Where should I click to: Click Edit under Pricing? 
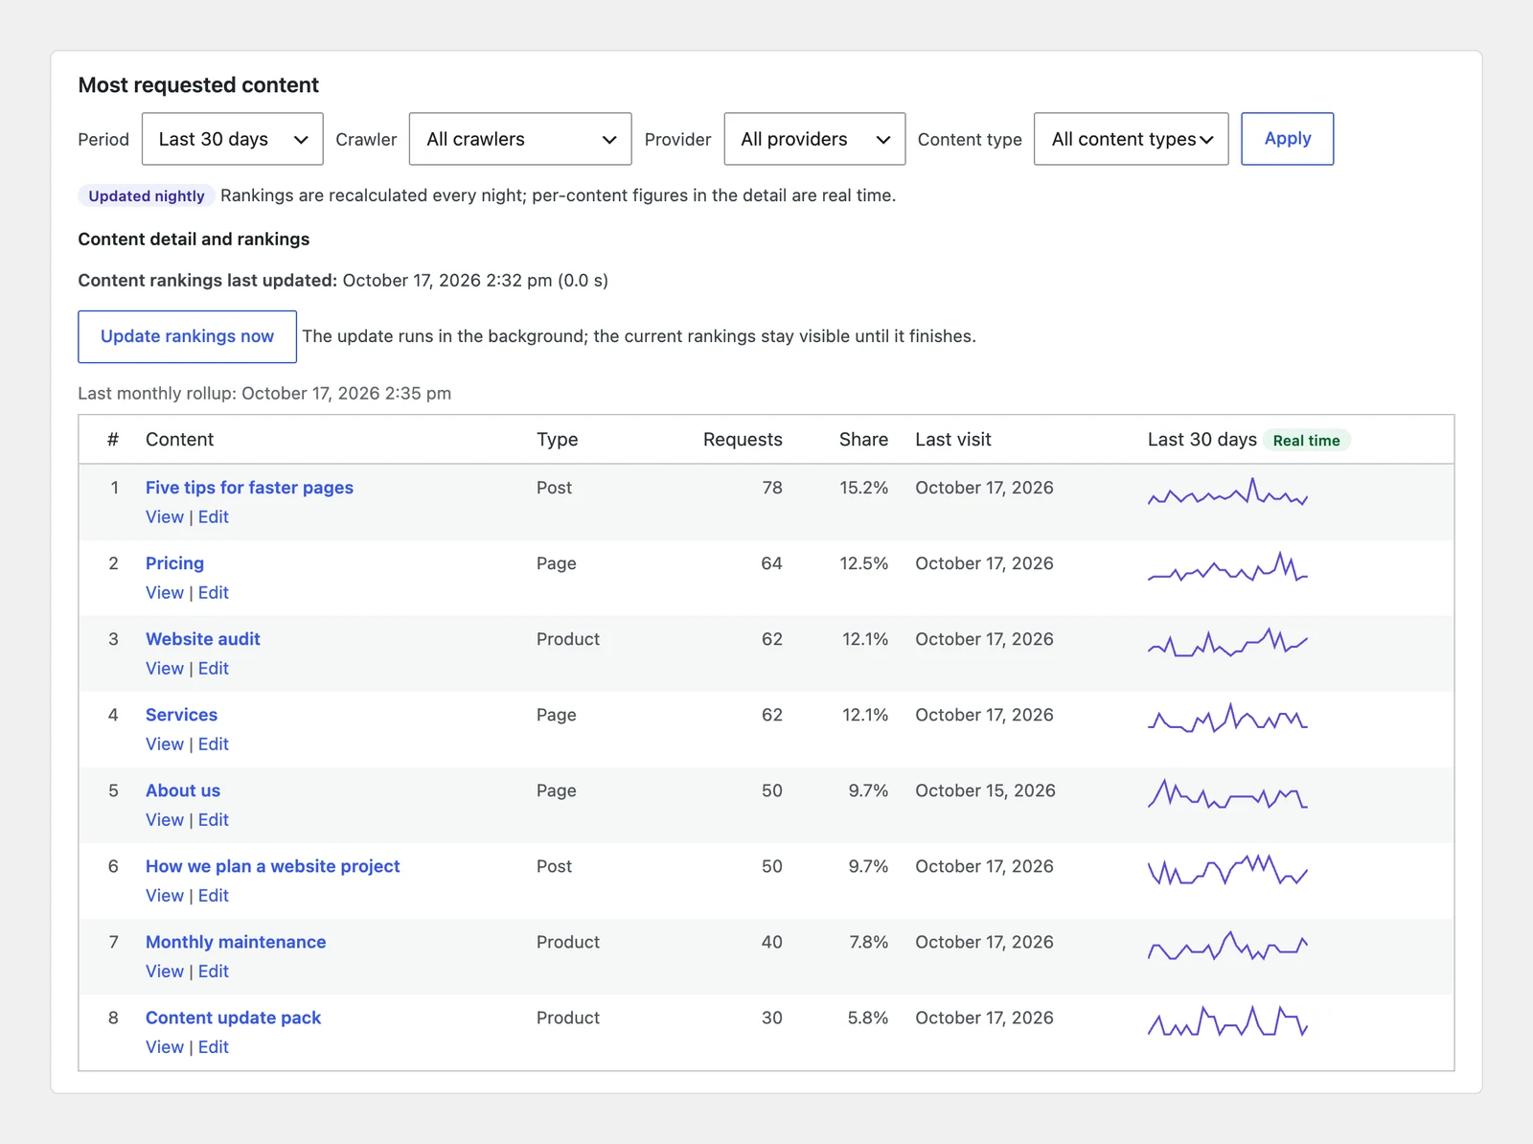coord(214,593)
